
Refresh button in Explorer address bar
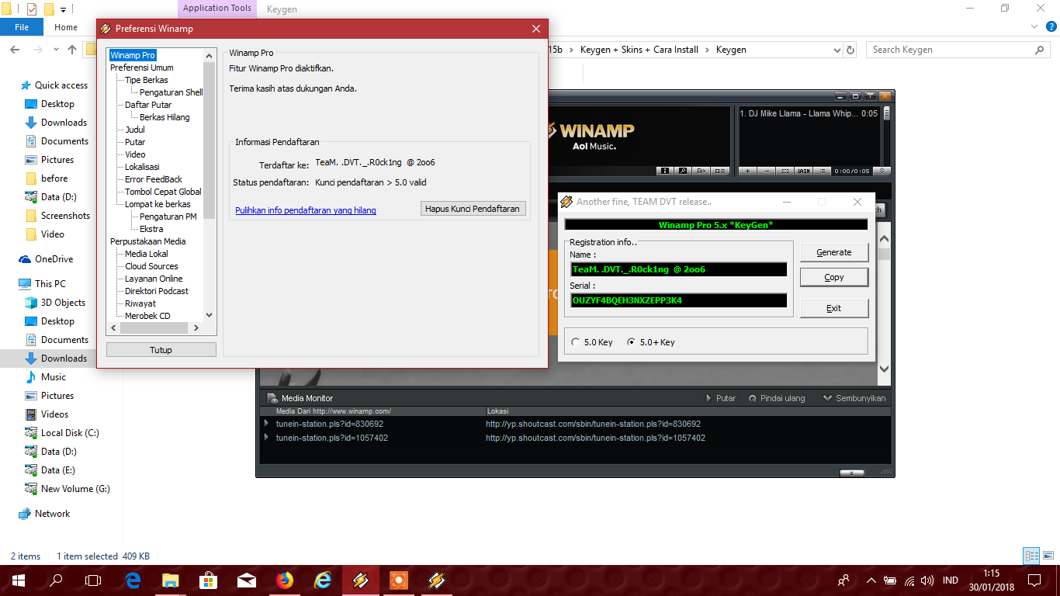(850, 50)
